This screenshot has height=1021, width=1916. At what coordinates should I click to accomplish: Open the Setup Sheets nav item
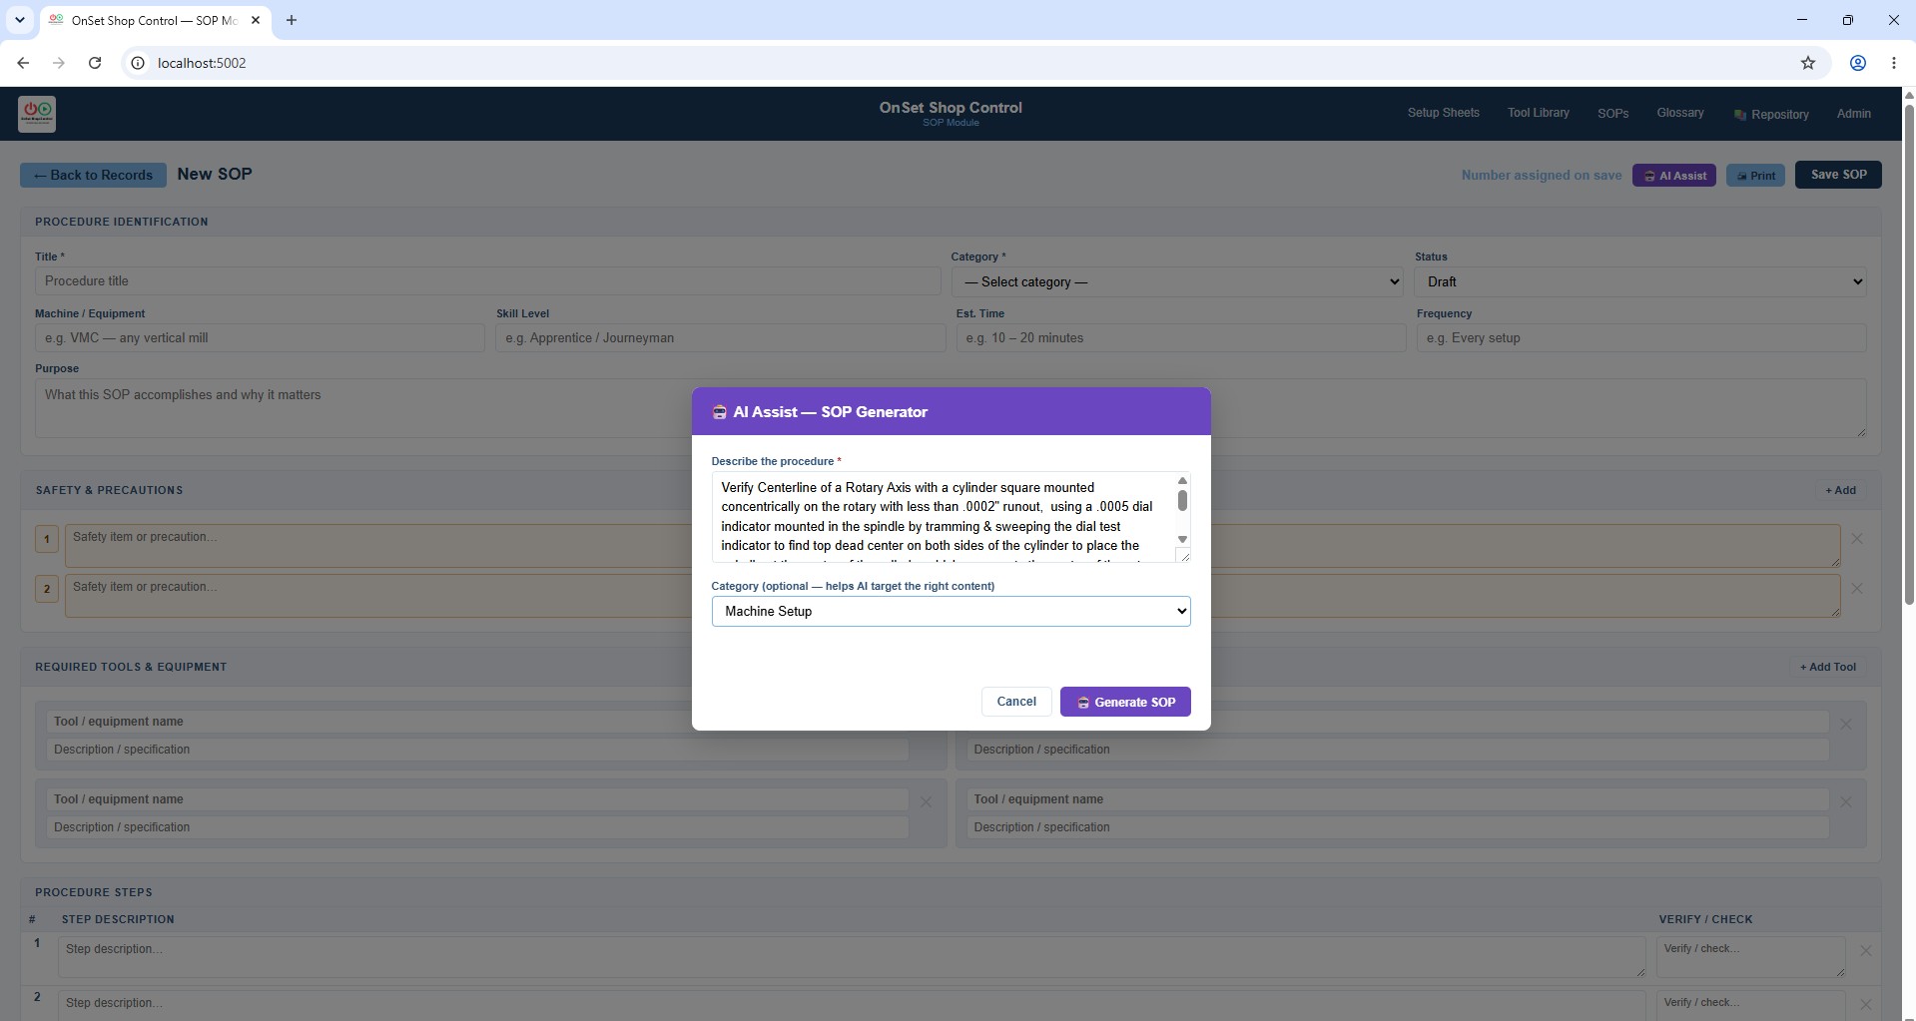tap(1443, 113)
